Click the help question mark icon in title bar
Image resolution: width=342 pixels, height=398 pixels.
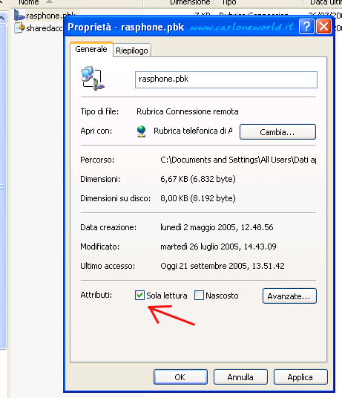tap(306, 27)
